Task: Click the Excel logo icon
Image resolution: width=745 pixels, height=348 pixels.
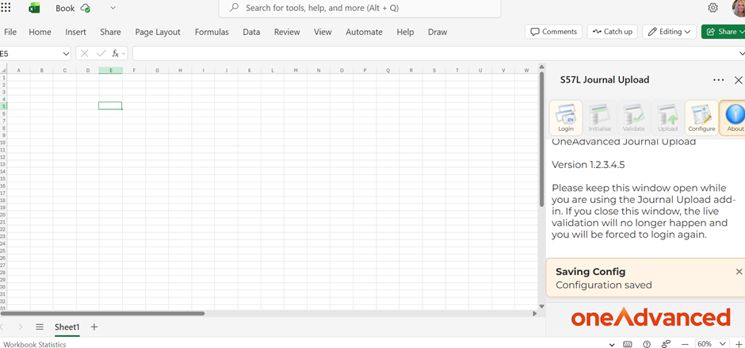Action: point(34,8)
